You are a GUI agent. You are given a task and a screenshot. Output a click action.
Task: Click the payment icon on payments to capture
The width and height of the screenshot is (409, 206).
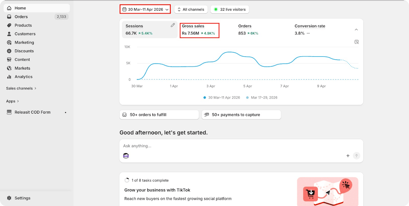click(x=207, y=115)
